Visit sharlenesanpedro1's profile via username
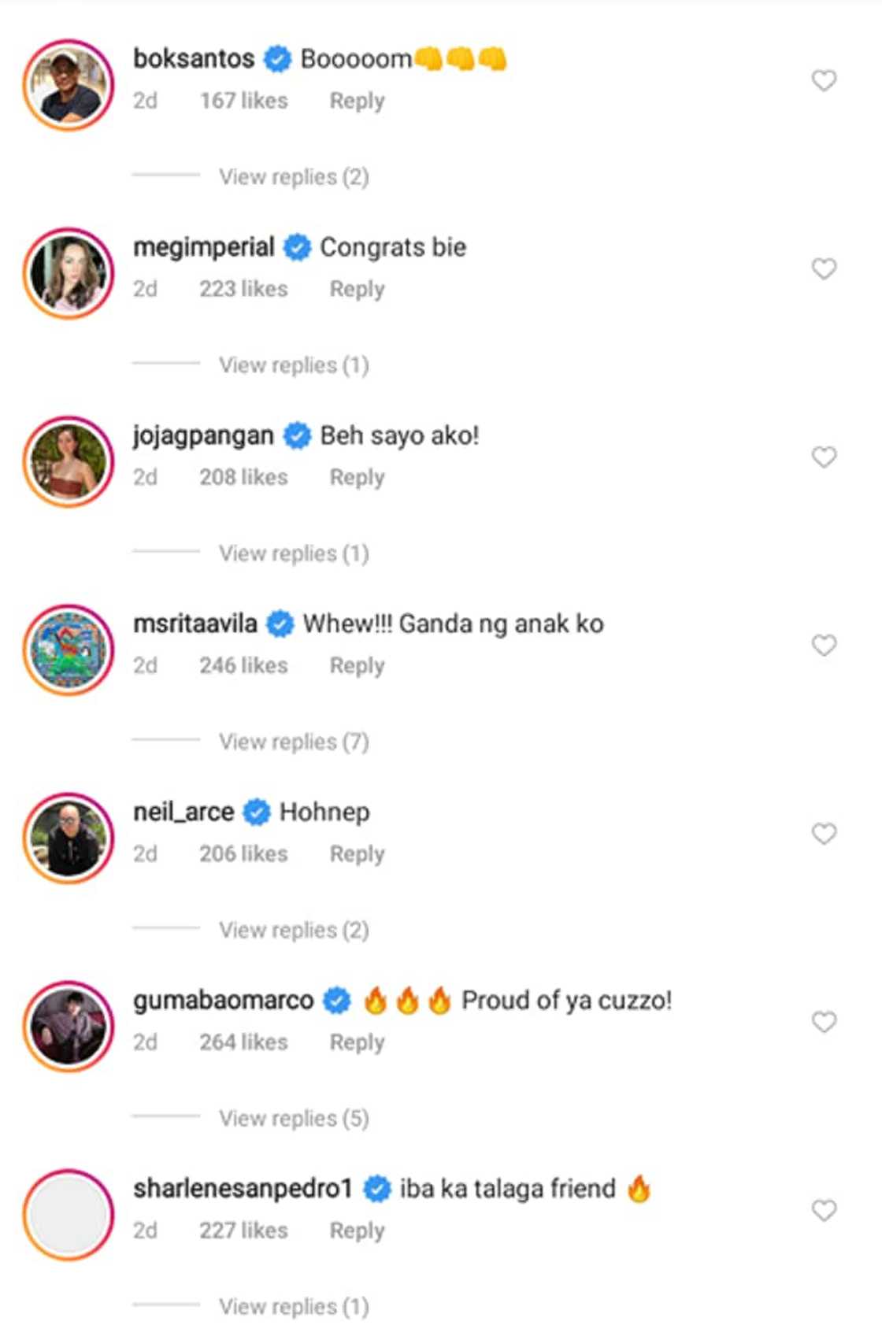882x1336 pixels. [242, 1189]
